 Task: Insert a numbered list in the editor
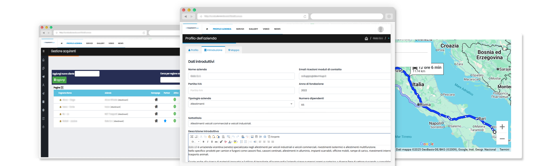(x=242, y=142)
